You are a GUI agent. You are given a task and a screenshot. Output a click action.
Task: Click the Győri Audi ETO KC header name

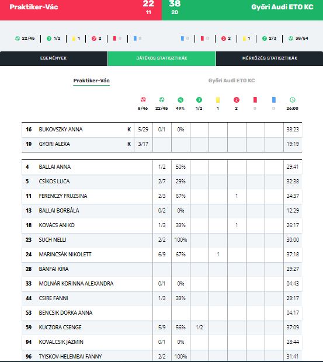point(282,7)
